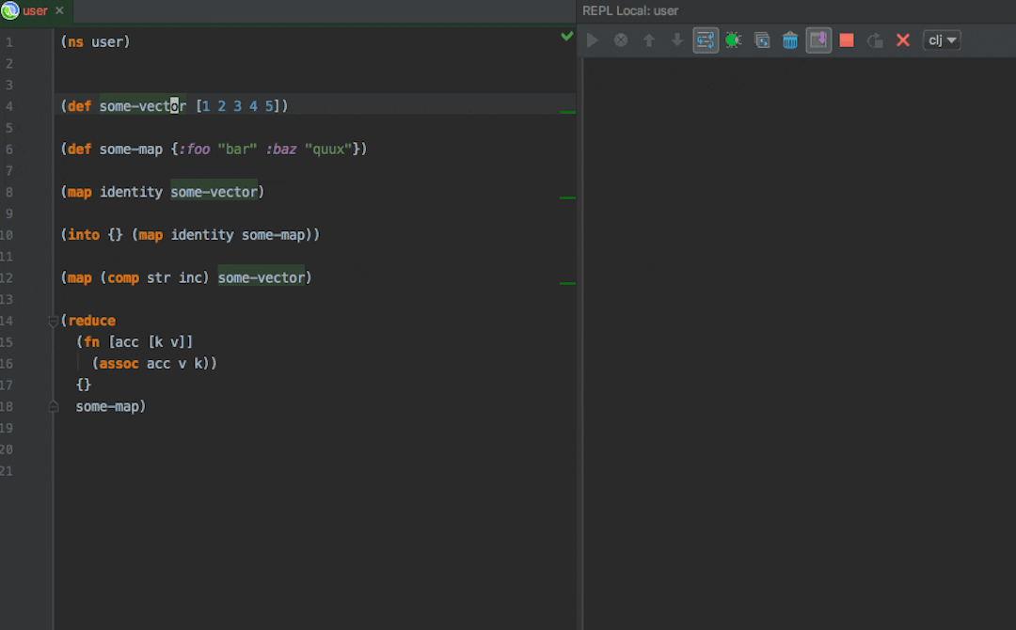Toggle code folding for the reduce expression
The height and width of the screenshot is (630, 1016).
tap(54, 321)
